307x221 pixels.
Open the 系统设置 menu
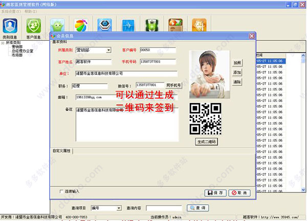coord(11,11)
